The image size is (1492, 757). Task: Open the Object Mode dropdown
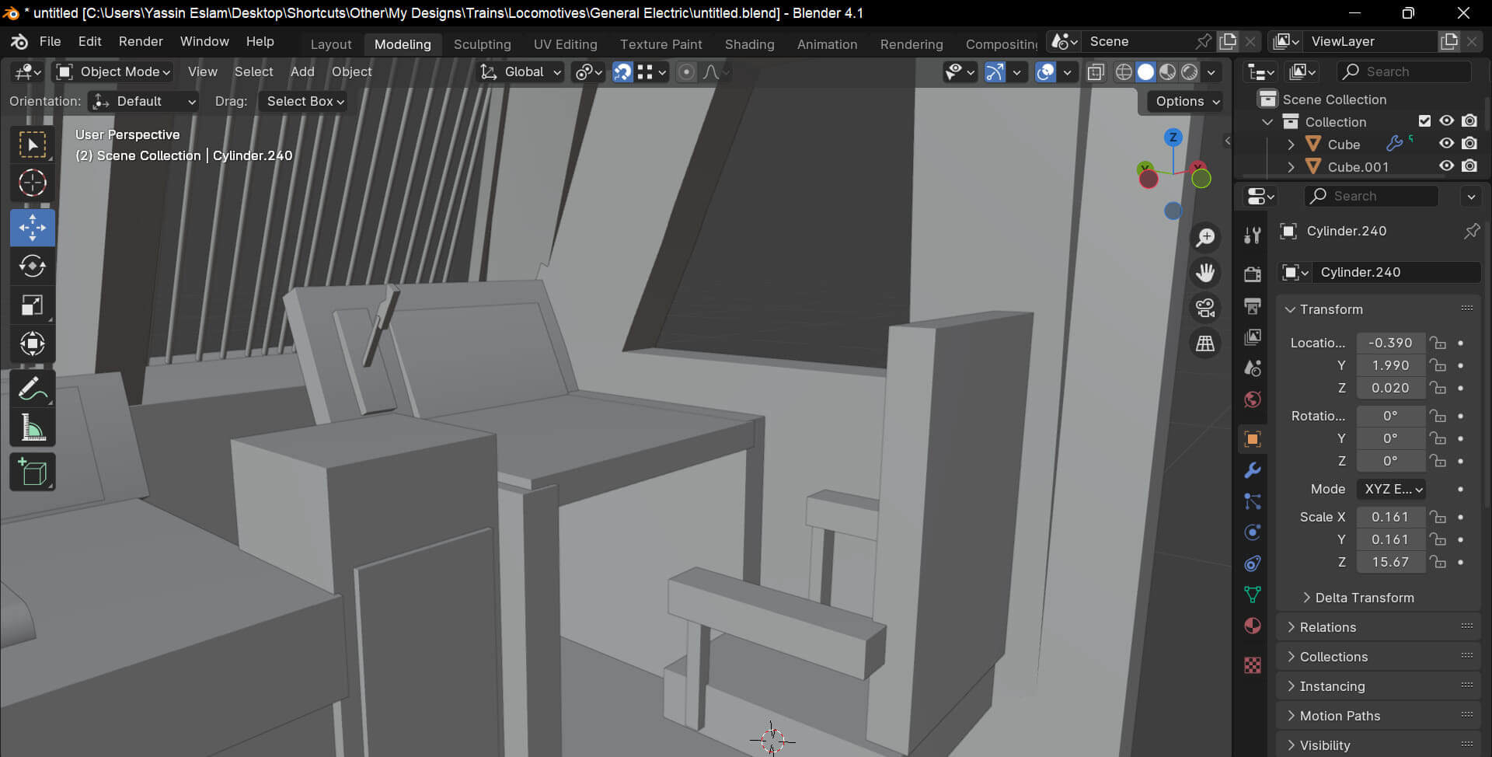[x=114, y=72]
